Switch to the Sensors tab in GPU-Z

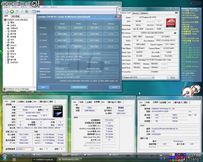tap(135, 13)
